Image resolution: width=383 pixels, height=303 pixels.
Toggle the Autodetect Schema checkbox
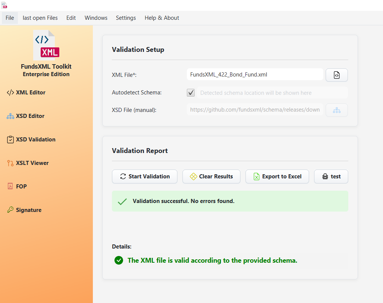click(191, 93)
